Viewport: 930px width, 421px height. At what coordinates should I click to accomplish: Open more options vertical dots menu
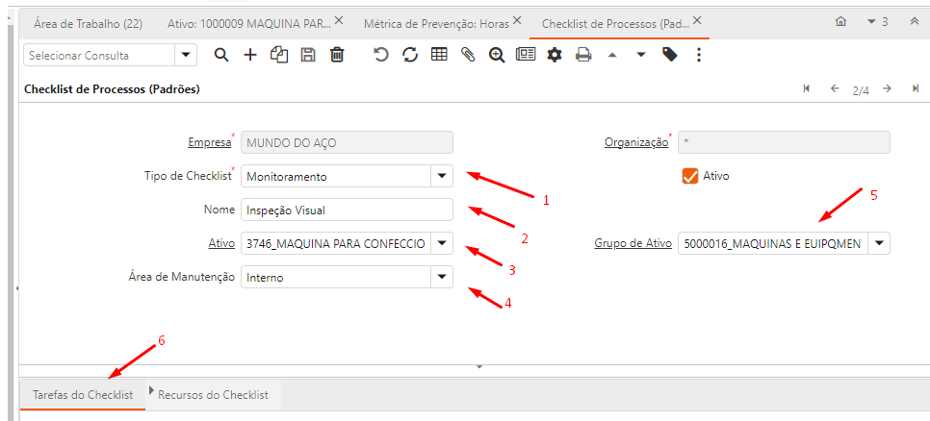tap(699, 55)
